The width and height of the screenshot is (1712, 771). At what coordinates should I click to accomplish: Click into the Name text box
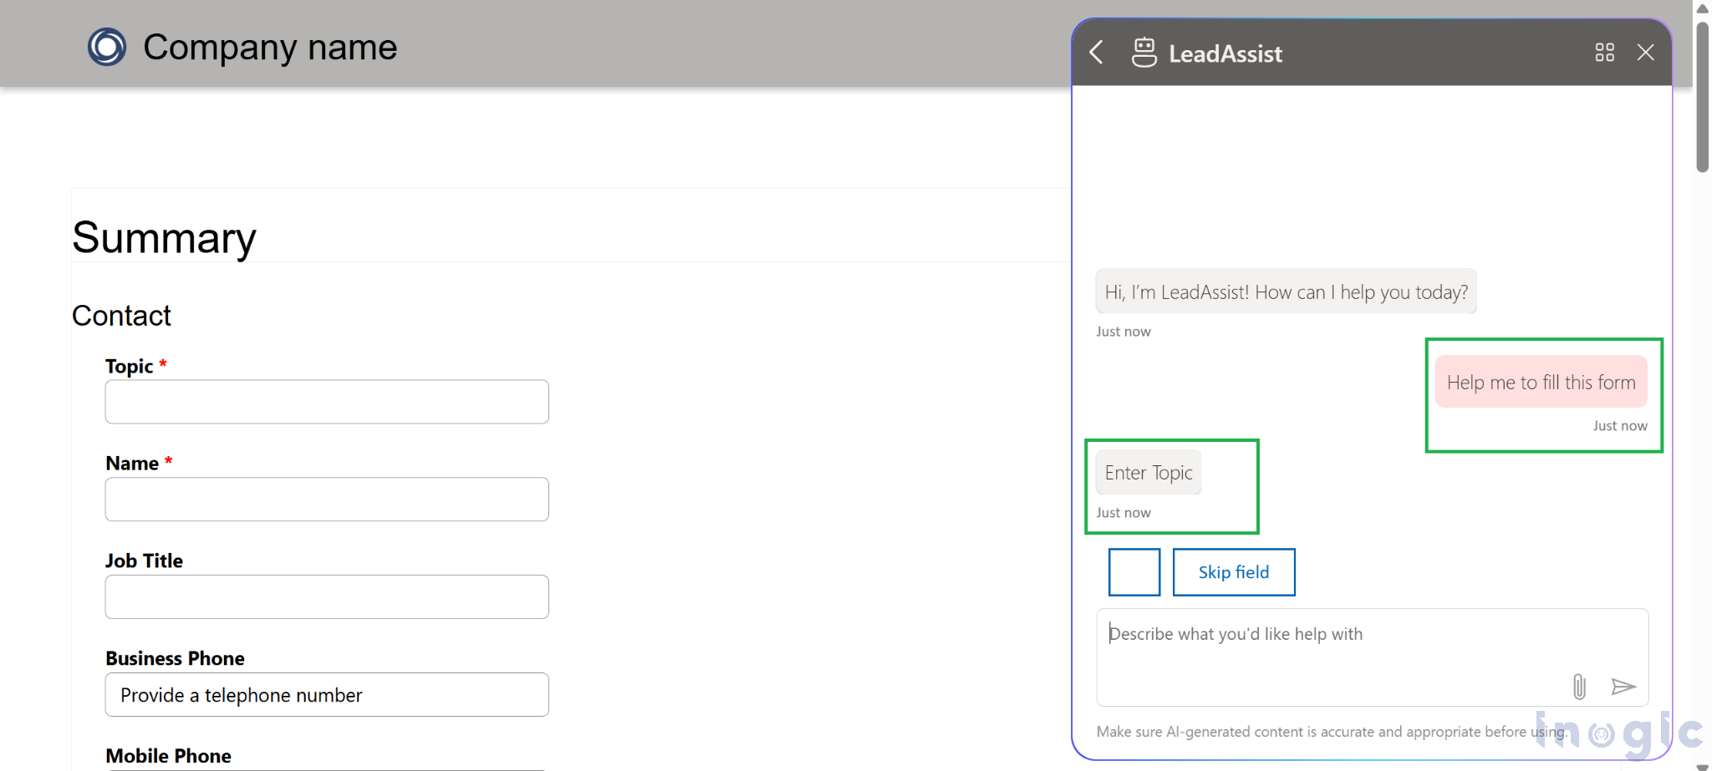click(x=327, y=500)
